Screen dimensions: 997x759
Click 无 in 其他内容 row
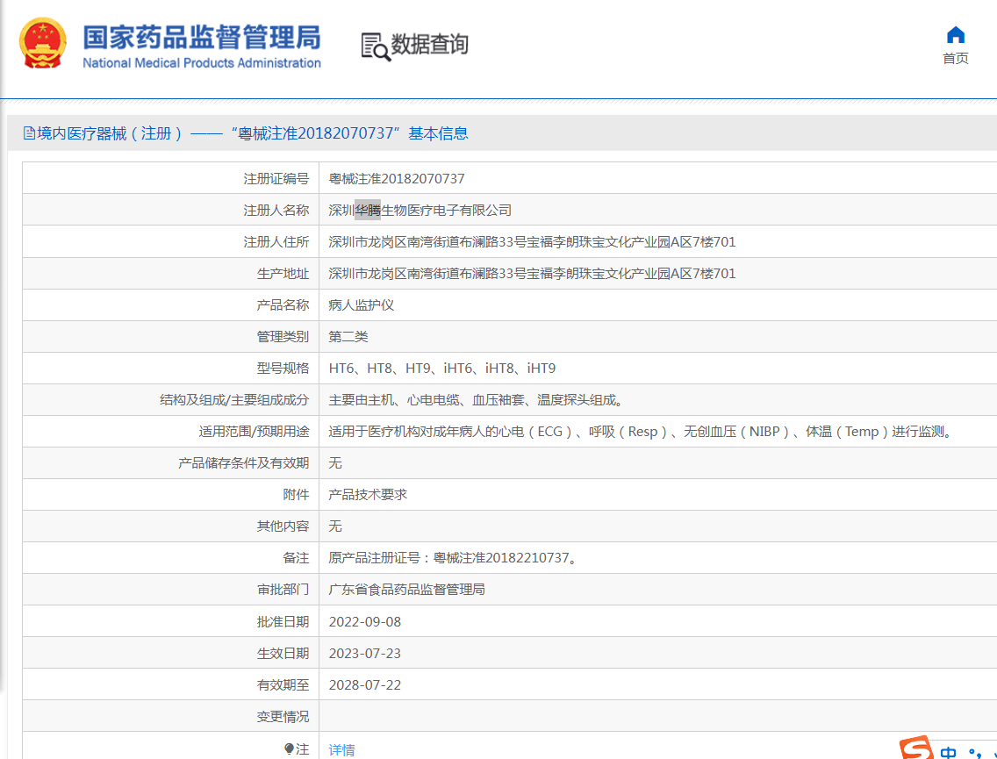(334, 526)
